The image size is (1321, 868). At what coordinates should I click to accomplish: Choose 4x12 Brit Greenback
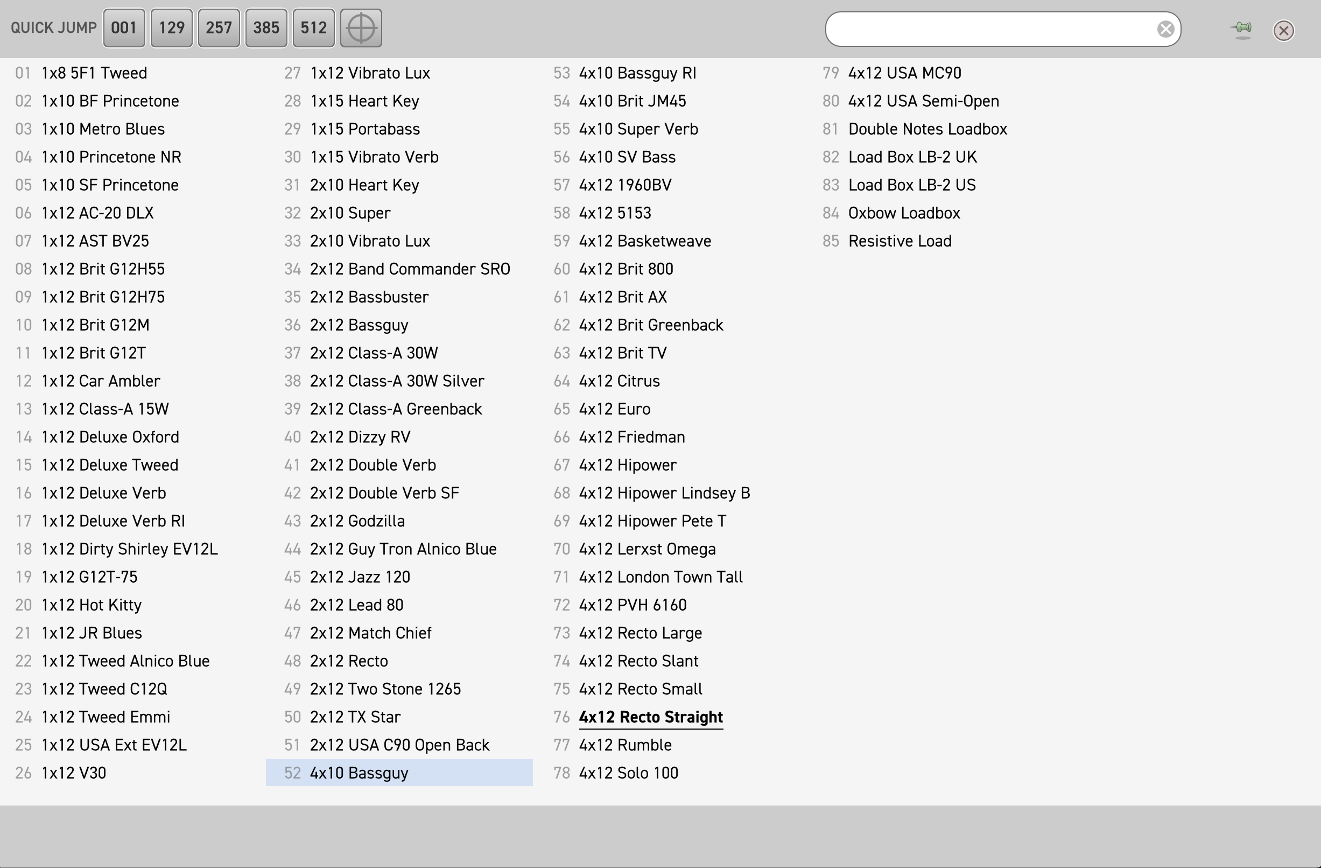click(651, 325)
